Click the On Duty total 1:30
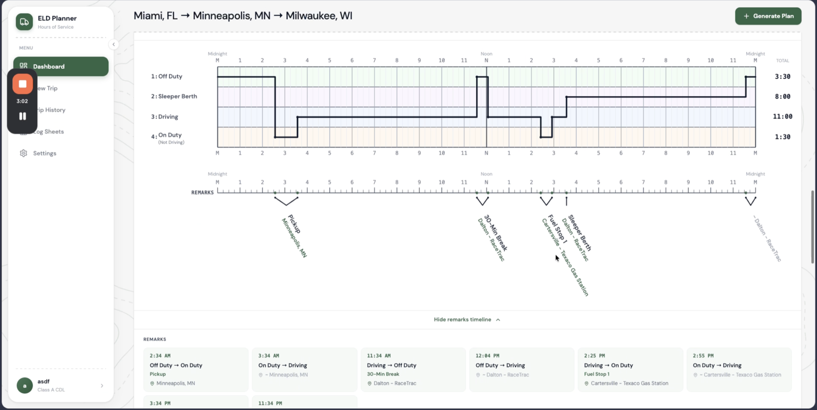 (783, 137)
